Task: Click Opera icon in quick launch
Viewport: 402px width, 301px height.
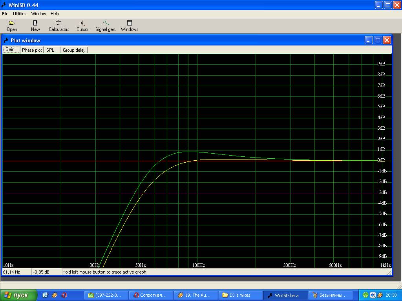Action: click(64, 295)
